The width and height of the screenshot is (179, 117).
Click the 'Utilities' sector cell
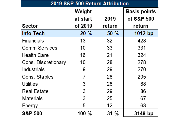[30, 84]
